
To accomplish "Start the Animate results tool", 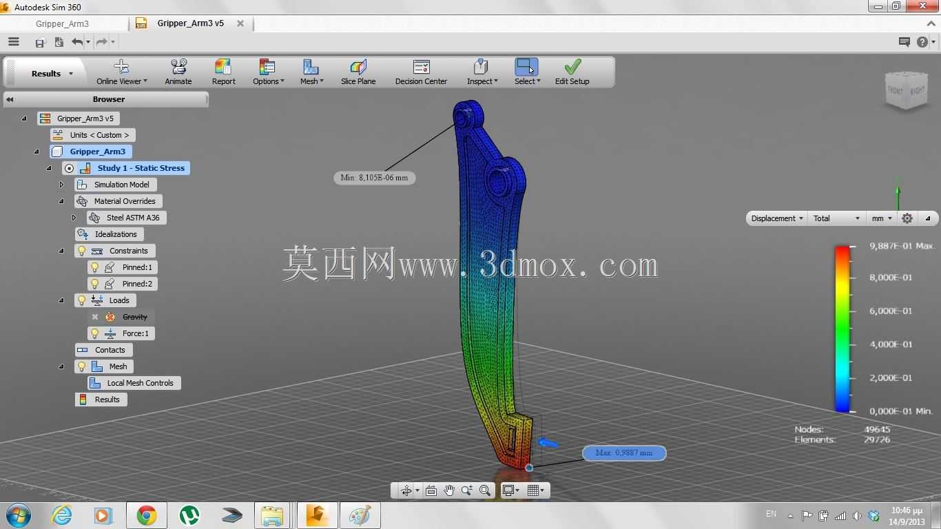I will (x=178, y=72).
